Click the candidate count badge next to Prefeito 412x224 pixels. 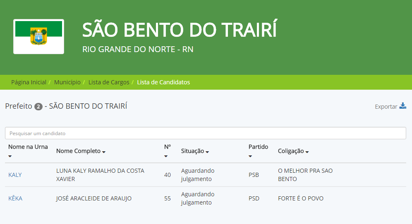click(x=38, y=107)
